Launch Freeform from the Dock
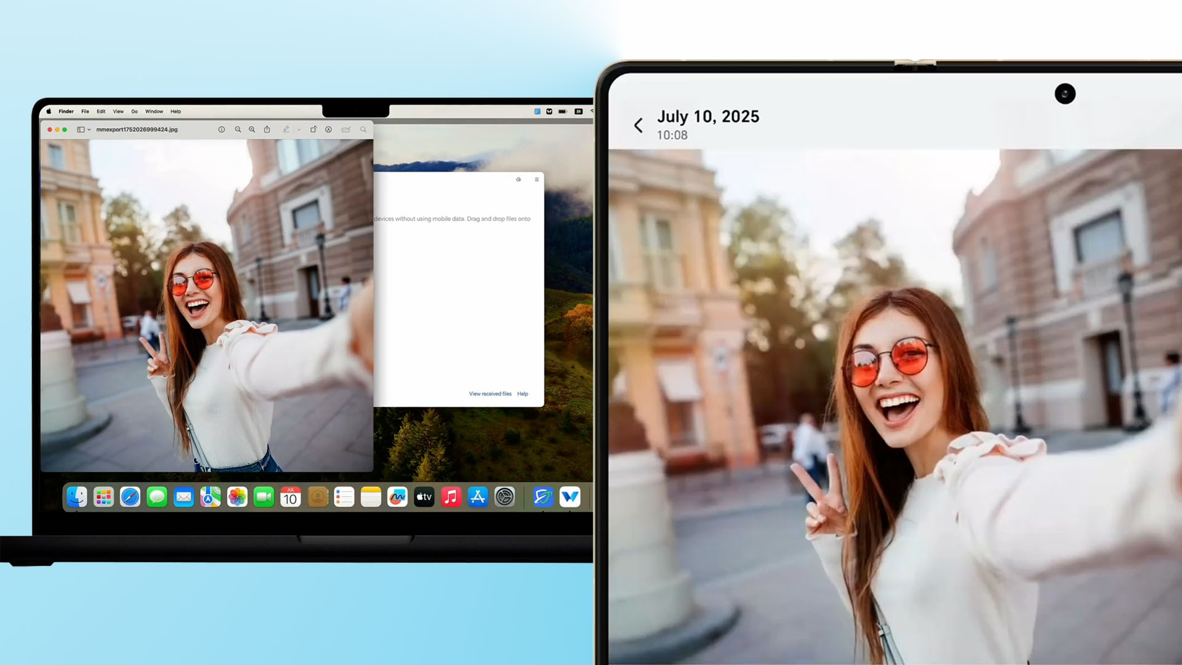This screenshot has height=665, width=1182. point(398,497)
